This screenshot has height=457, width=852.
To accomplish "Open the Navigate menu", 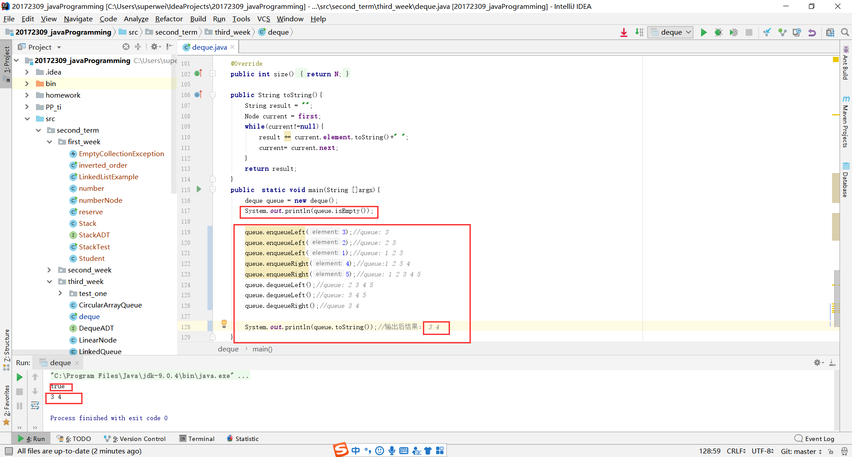I will pos(78,19).
